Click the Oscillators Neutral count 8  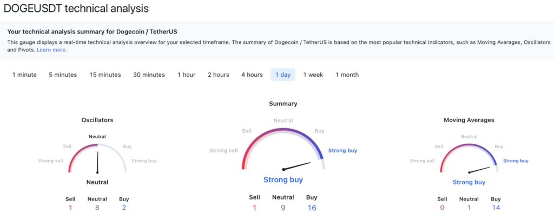point(97,208)
